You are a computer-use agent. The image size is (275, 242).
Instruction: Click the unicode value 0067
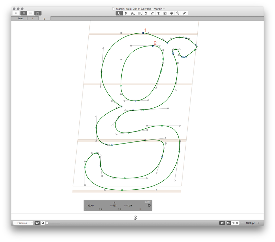[x=148, y=202]
